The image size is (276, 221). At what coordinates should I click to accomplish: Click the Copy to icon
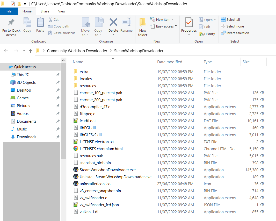coord(99,22)
